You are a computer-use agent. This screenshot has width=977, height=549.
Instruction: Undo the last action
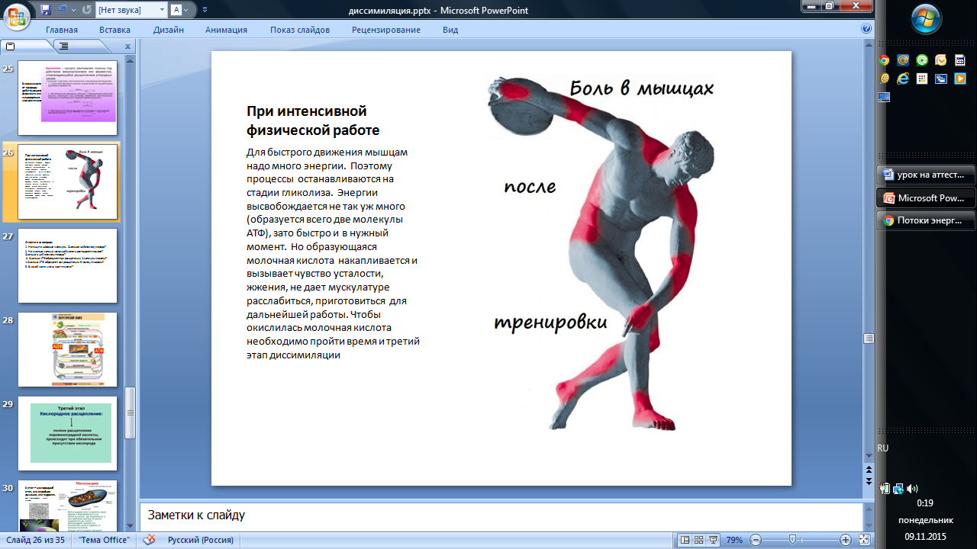pos(63,10)
